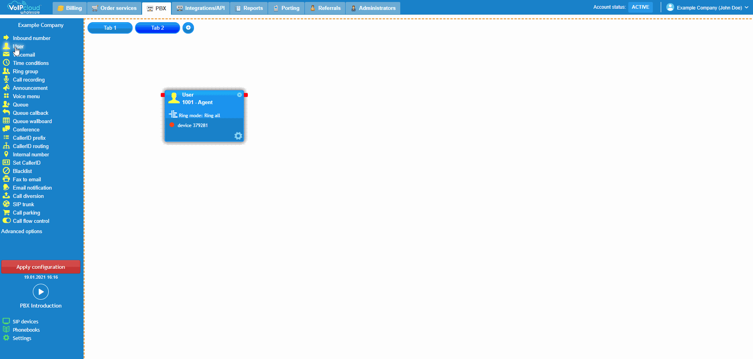Pick the Queue callback tool
This screenshot has height=359, width=753.
click(x=30, y=113)
